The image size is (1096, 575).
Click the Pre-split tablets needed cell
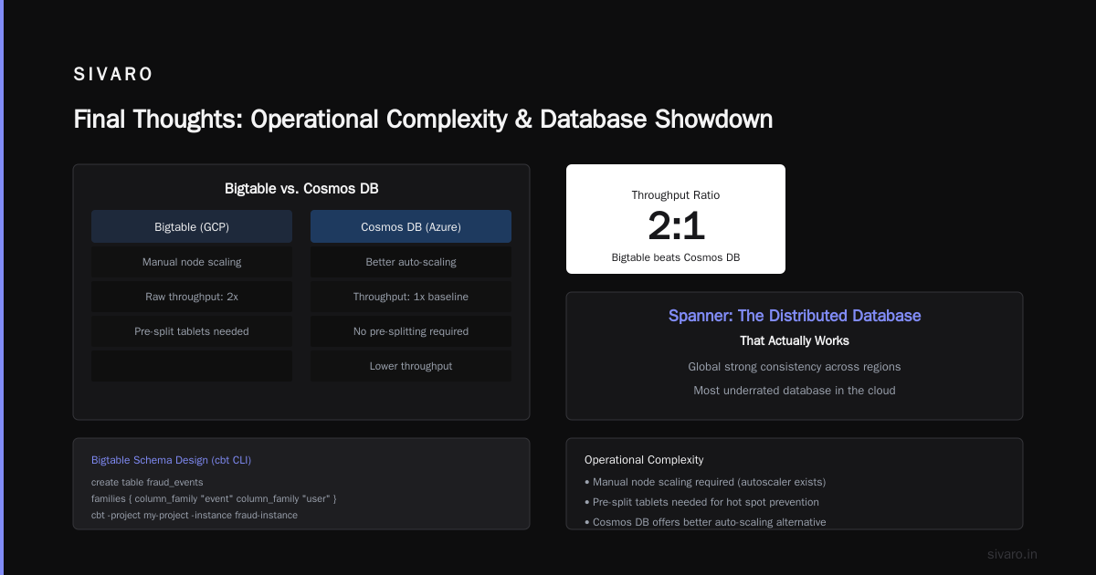point(192,331)
